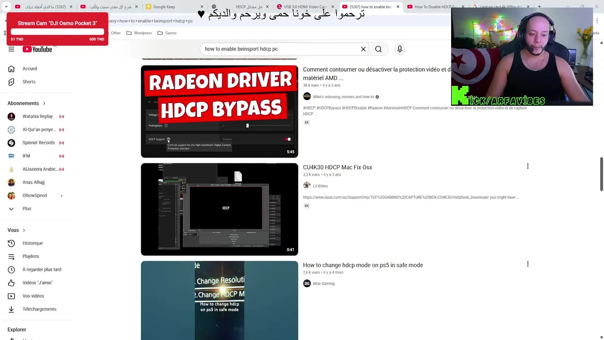Image resolution: width=604 pixels, height=340 pixels.
Task: Switch to USB 3.0 HDMI Video Cap tab
Action: (x=305, y=7)
